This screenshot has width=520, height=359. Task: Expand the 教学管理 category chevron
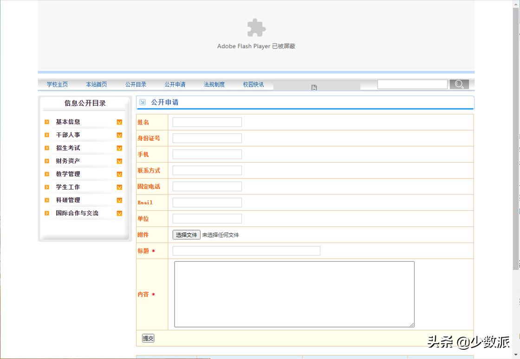[x=119, y=174]
